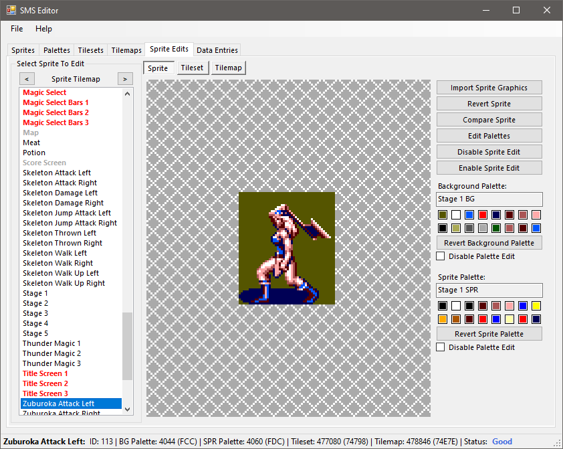Click Enable Sprite Edit button
The width and height of the screenshot is (563, 449).
click(489, 168)
